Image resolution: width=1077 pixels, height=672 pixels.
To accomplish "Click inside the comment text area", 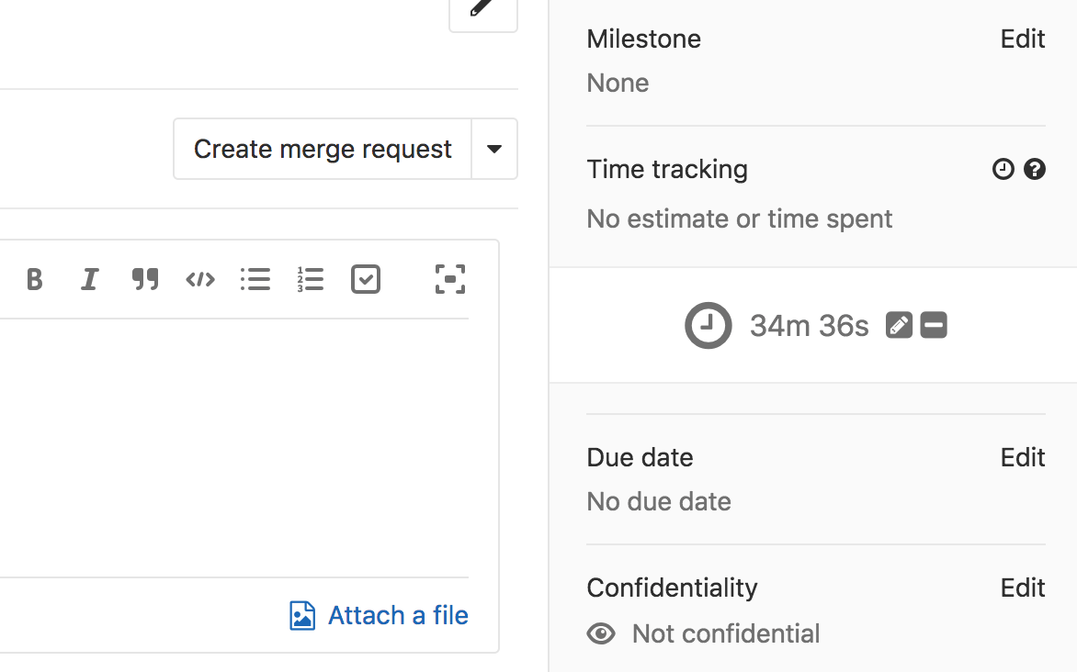I will point(248,441).
